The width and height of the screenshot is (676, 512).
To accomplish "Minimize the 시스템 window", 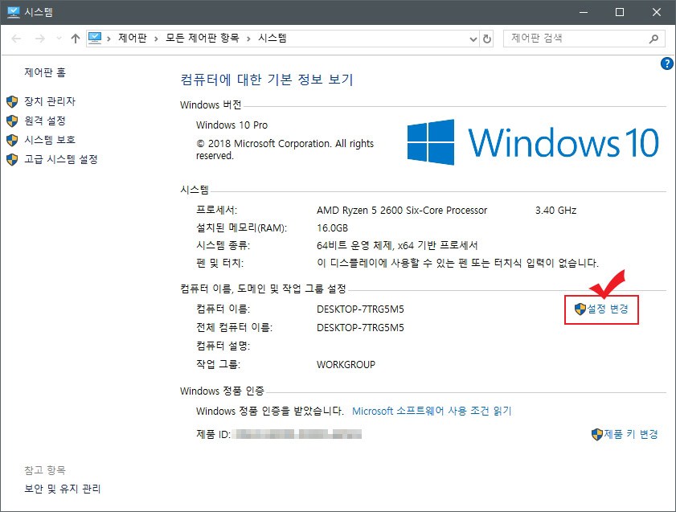I will coord(584,12).
